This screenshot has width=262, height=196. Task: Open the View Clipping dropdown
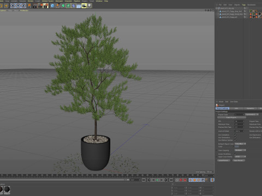coord(240,150)
